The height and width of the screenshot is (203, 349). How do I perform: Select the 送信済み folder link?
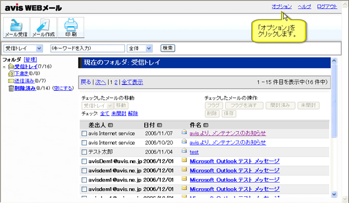[x=24, y=81]
